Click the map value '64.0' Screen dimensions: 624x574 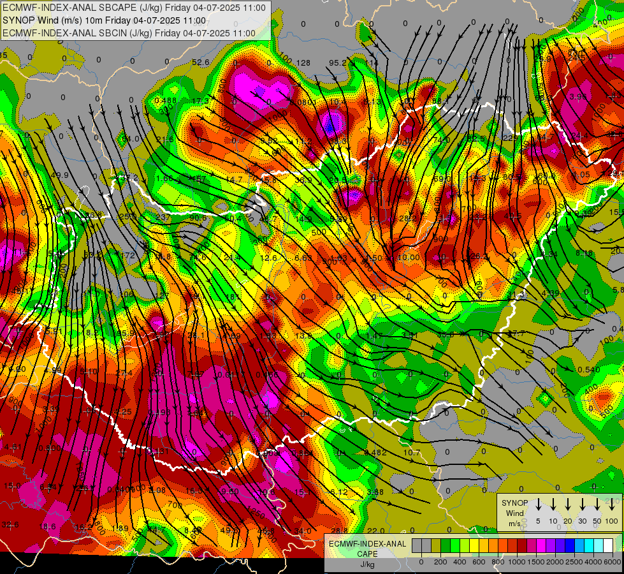click(x=131, y=138)
